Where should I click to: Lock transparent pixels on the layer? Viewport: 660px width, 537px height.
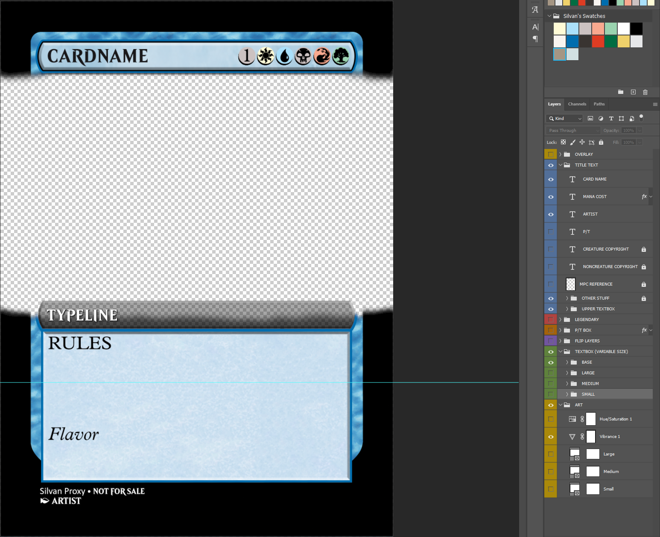(x=563, y=142)
